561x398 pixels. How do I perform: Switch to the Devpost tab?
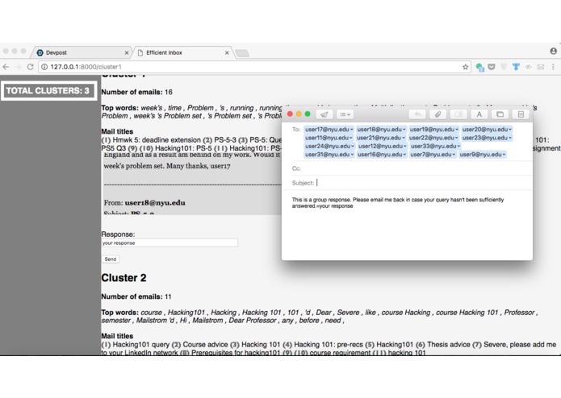[x=82, y=52]
